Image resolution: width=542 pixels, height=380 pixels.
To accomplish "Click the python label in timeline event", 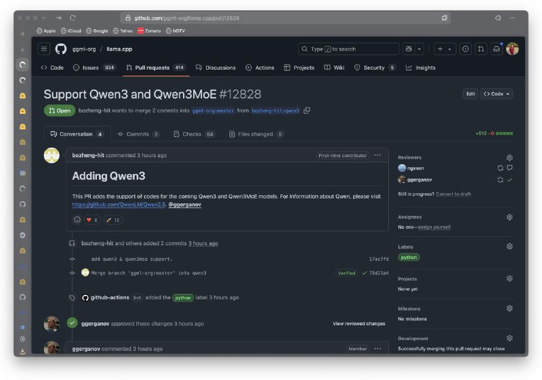I will (x=183, y=298).
